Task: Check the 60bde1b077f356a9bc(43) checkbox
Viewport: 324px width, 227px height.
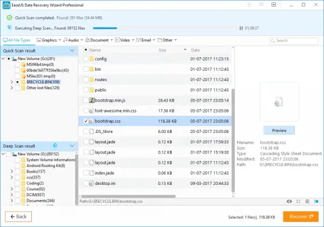Action: pos(17,70)
